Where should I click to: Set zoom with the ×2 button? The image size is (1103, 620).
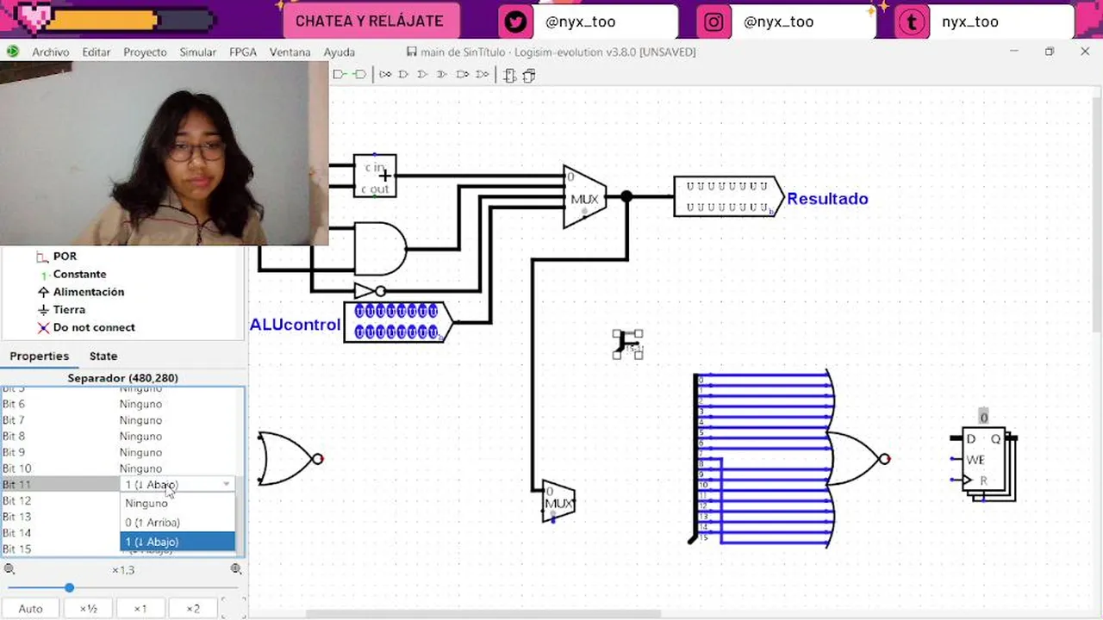click(x=193, y=608)
